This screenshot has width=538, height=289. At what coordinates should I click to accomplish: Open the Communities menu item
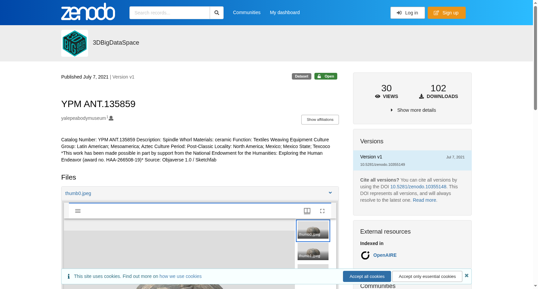coord(247,12)
